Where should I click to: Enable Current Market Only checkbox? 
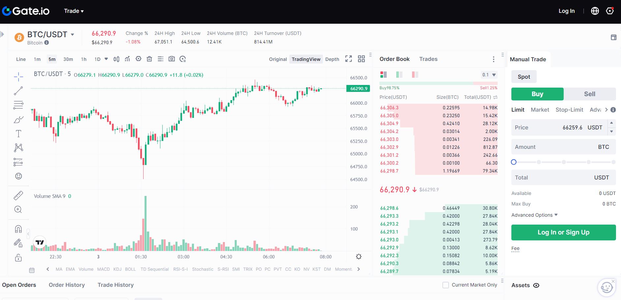click(446, 285)
